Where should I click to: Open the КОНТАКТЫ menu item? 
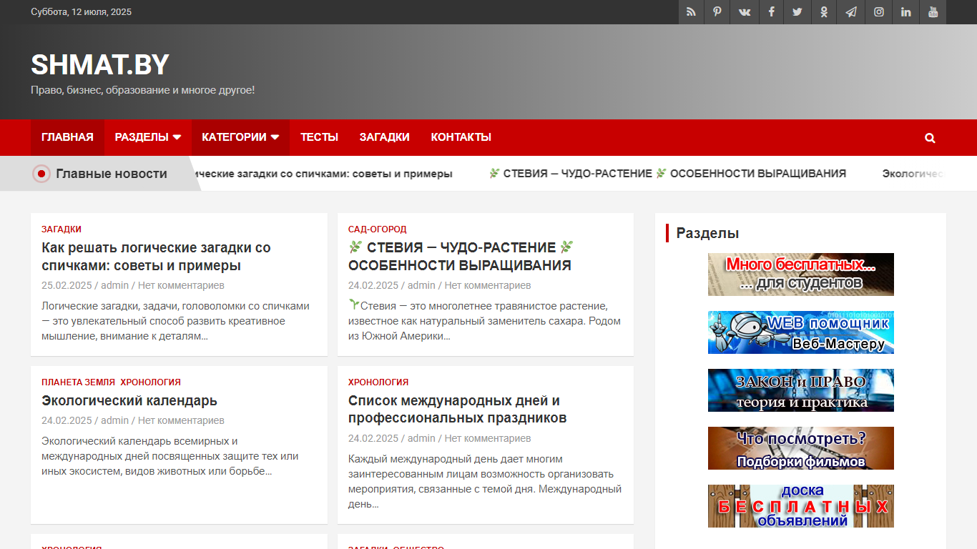pyautogui.click(x=461, y=137)
